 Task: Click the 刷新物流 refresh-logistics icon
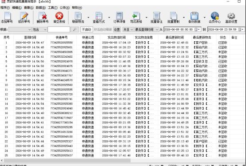click(x=78, y=17)
